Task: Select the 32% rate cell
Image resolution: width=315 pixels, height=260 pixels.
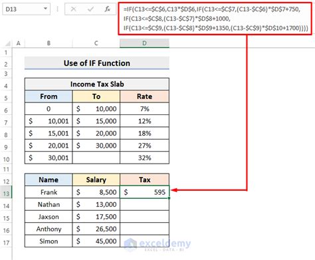Action: pyautogui.click(x=144, y=158)
